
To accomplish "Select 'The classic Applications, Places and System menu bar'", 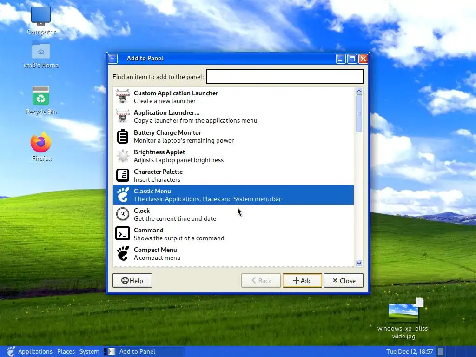I will 208,199.
